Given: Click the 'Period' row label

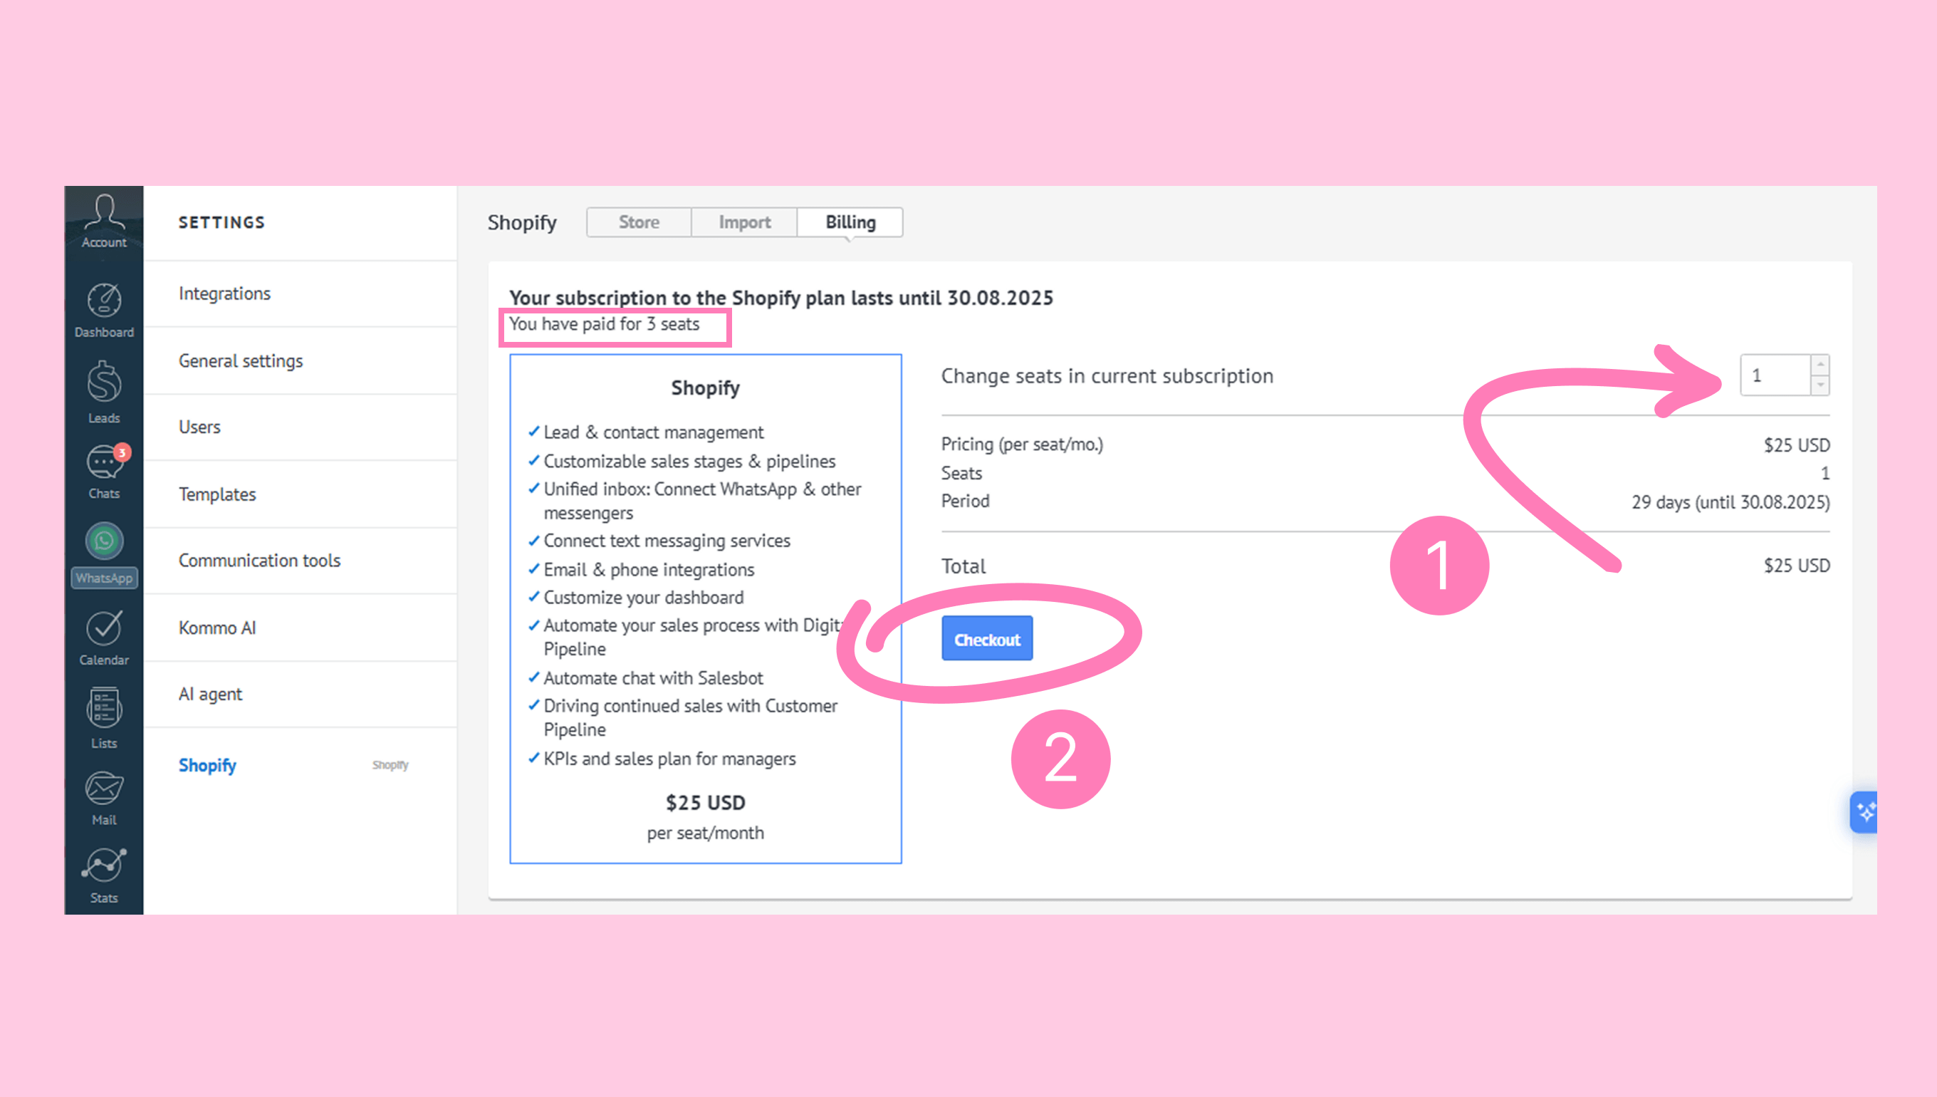Looking at the screenshot, I should (x=965, y=501).
